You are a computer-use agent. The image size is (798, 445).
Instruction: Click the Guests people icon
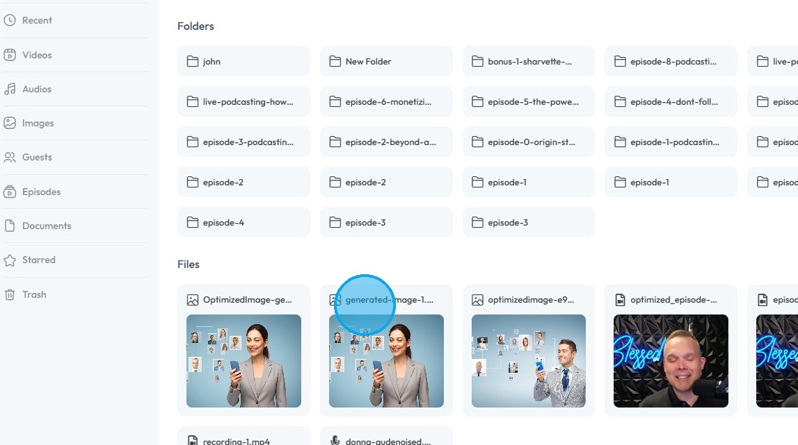pyautogui.click(x=10, y=157)
